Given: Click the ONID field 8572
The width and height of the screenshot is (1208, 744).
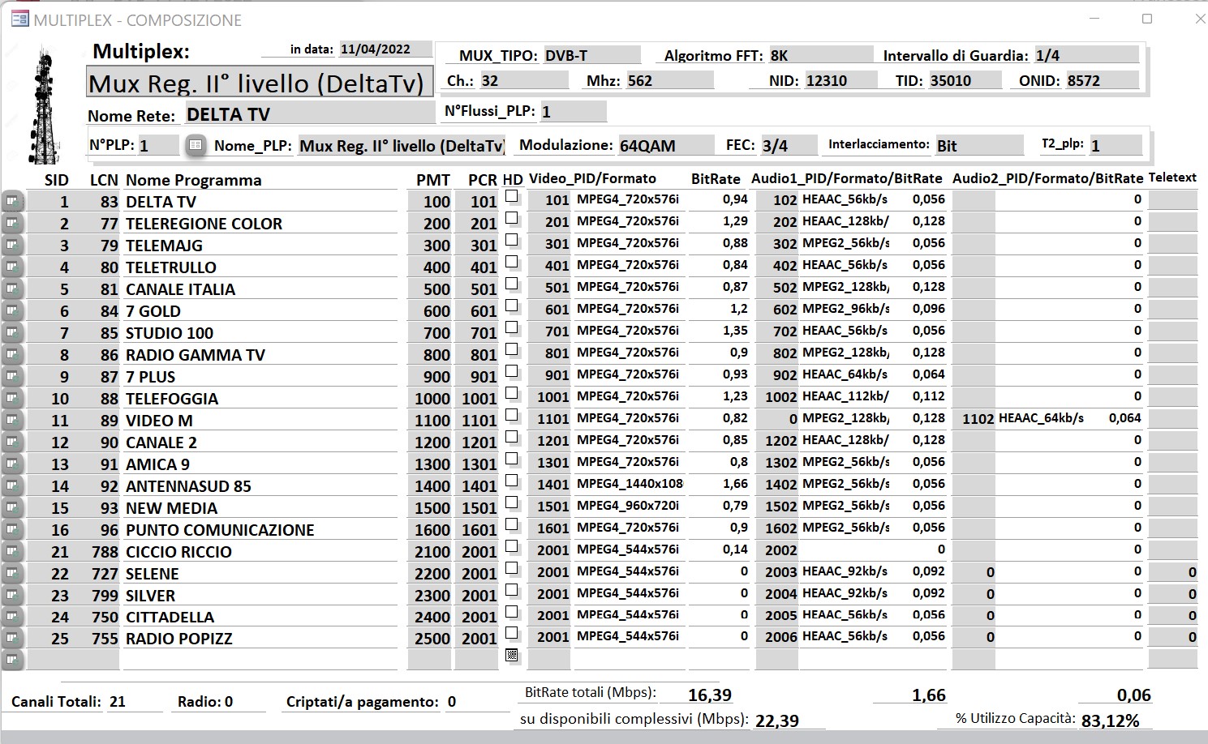Looking at the screenshot, I should (1103, 80).
